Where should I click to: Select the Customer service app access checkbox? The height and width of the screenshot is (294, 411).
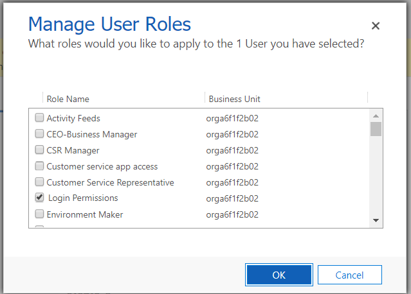[x=39, y=166]
